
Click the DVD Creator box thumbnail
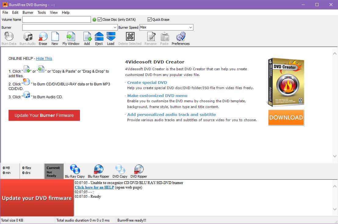[x=285, y=82]
